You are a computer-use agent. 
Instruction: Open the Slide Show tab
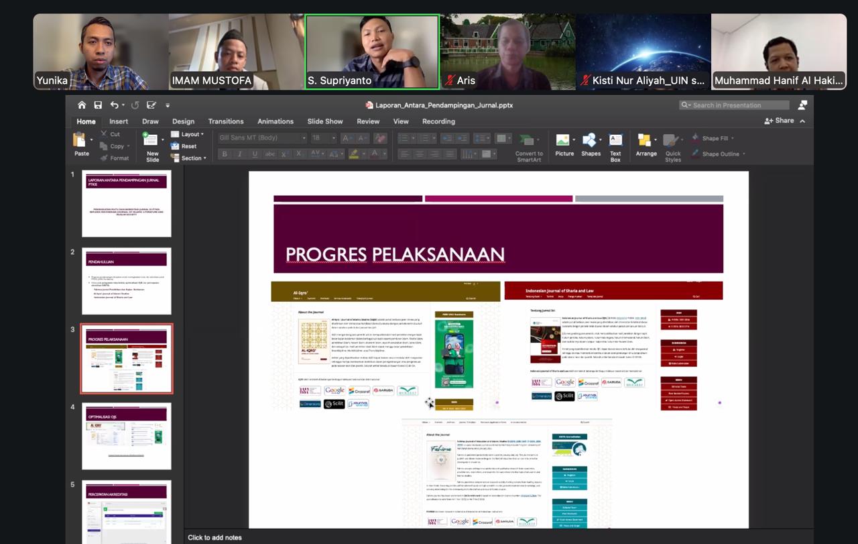325,121
